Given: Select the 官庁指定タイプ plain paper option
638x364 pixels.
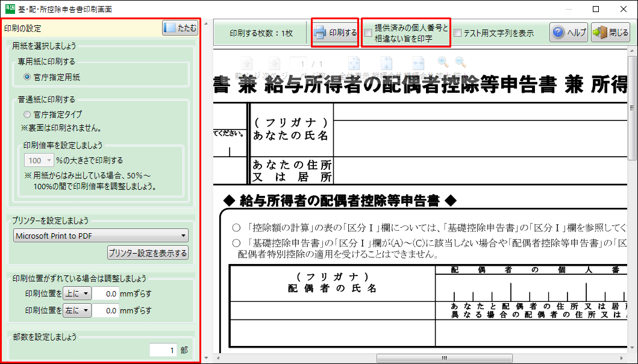Looking at the screenshot, I should coord(27,115).
